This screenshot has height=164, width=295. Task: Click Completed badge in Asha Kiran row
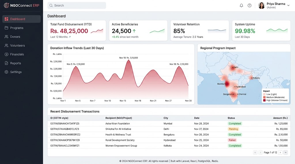pyautogui.click(x=235, y=124)
